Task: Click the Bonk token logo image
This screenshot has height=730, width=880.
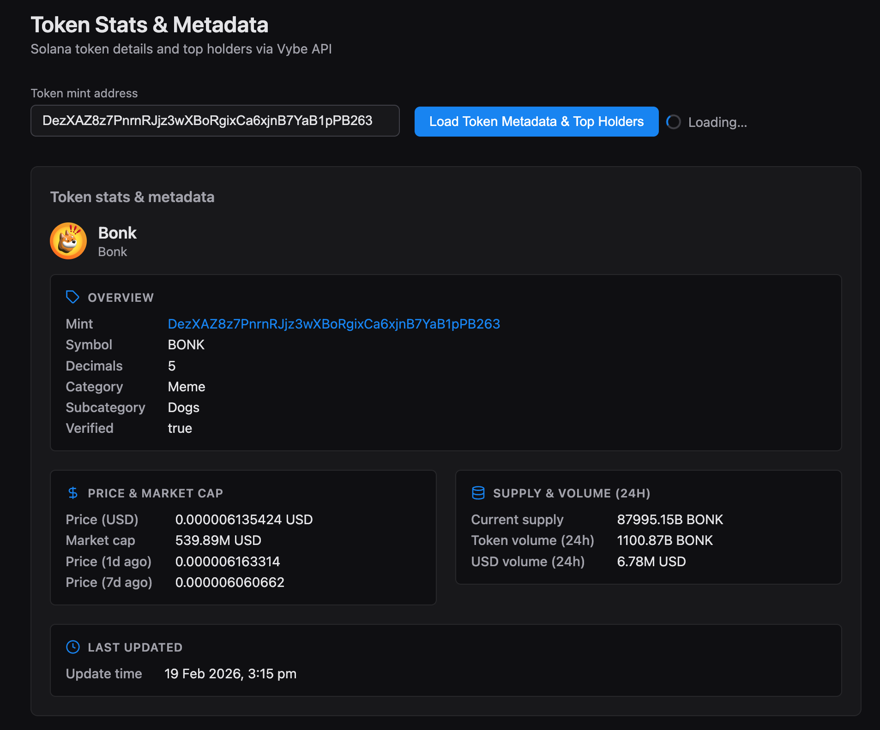Action: (68, 241)
